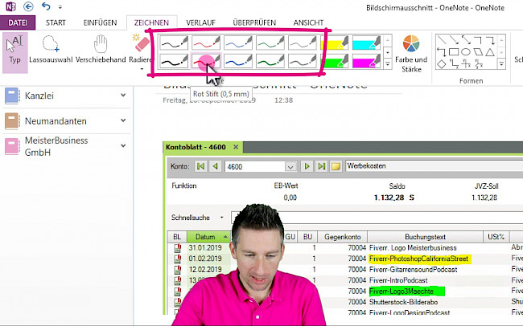Pick the magenta highlighter
523x326 pixels.
(x=367, y=61)
